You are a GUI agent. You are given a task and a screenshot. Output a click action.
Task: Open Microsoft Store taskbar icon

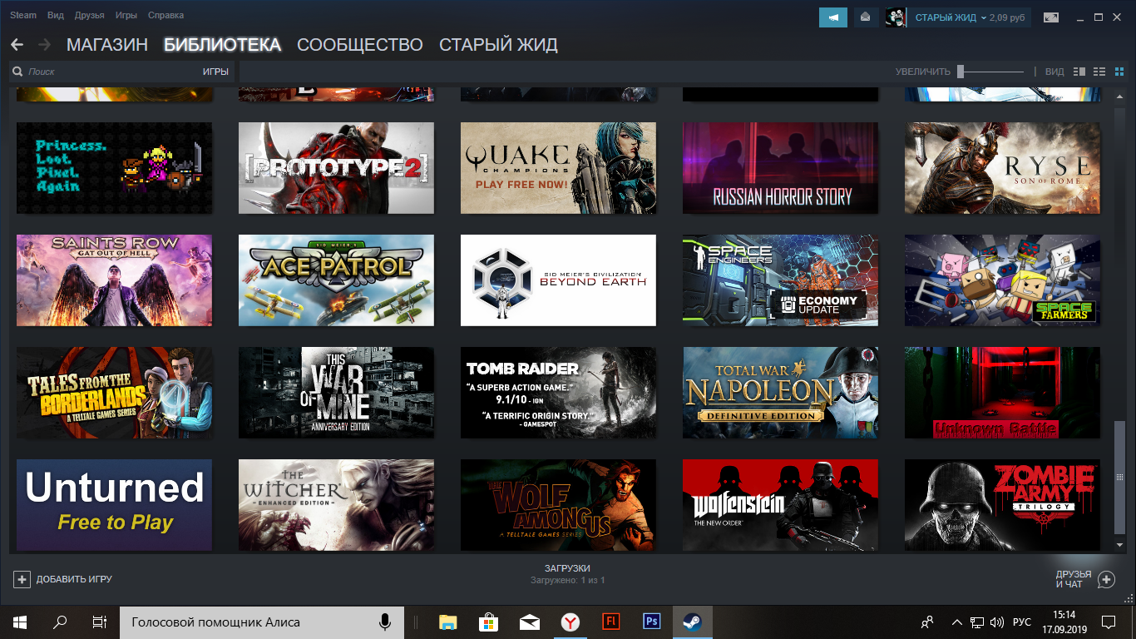[489, 622]
